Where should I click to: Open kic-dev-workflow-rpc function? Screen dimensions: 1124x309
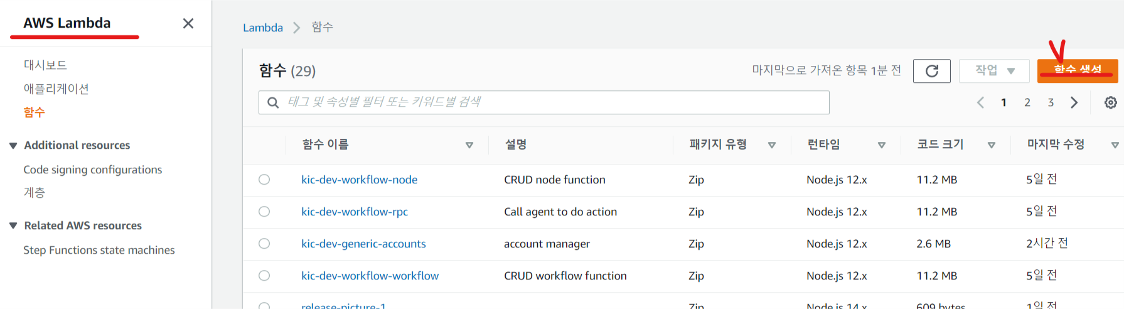pos(355,212)
